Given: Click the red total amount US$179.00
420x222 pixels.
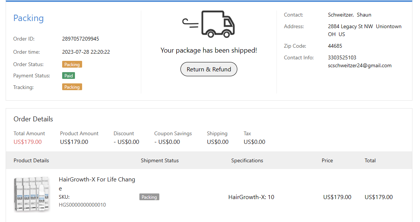Looking at the screenshot, I should pos(27,142).
